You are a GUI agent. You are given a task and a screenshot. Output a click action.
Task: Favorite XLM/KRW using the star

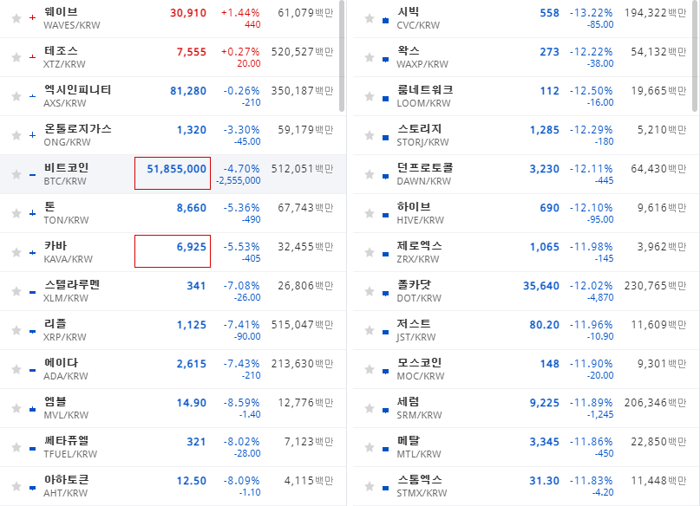coord(16,291)
